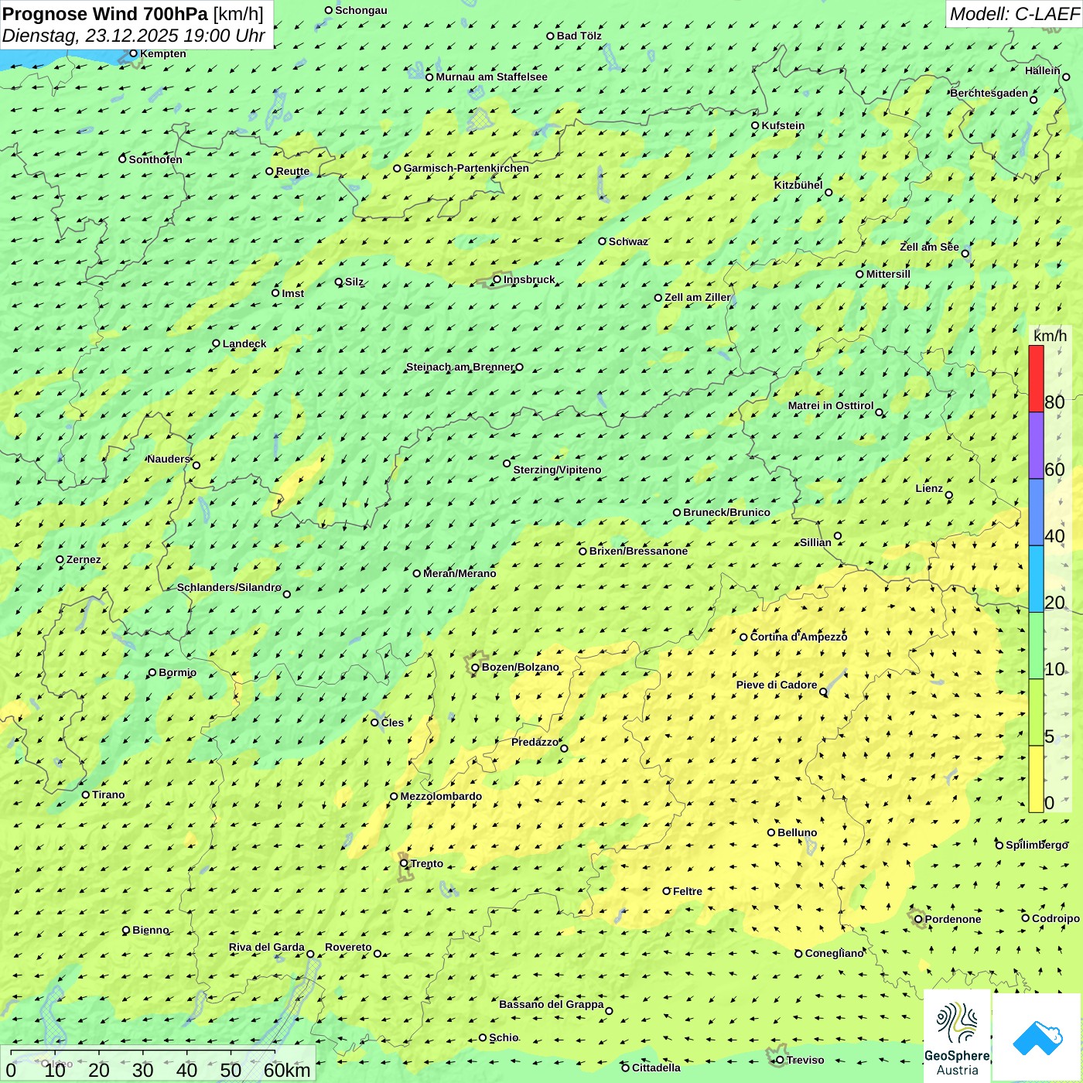Select the Pordenone city marker
Viewport: 1083px width, 1083px height.
918,919
